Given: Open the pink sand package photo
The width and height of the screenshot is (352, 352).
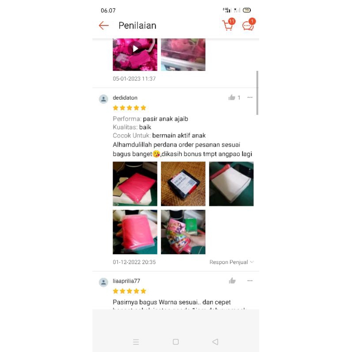Looking at the screenshot, I should (x=135, y=183).
